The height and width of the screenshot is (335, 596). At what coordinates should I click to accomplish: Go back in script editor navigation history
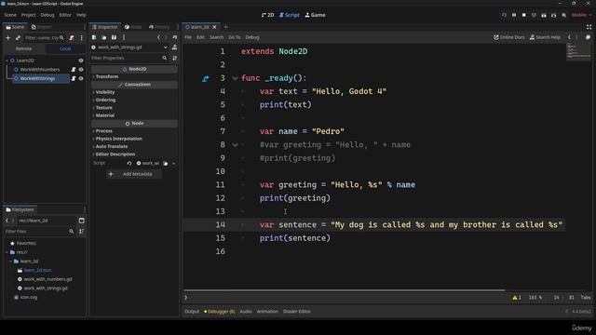click(569, 37)
